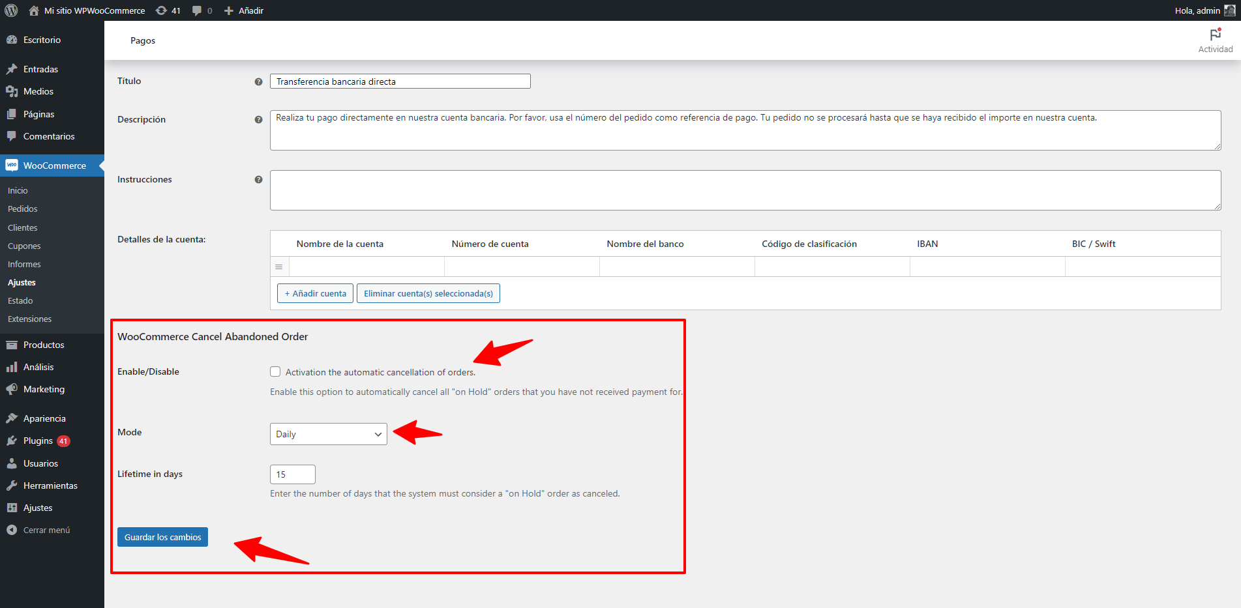Open the comments bubble icon in the admin bar
Screen dimensions: 1241x608
click(197, 10)
